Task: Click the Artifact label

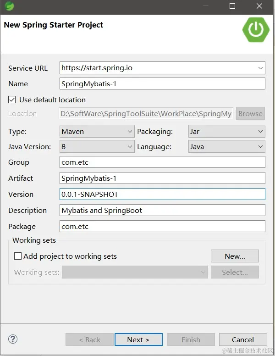Action: click(21, 178)
